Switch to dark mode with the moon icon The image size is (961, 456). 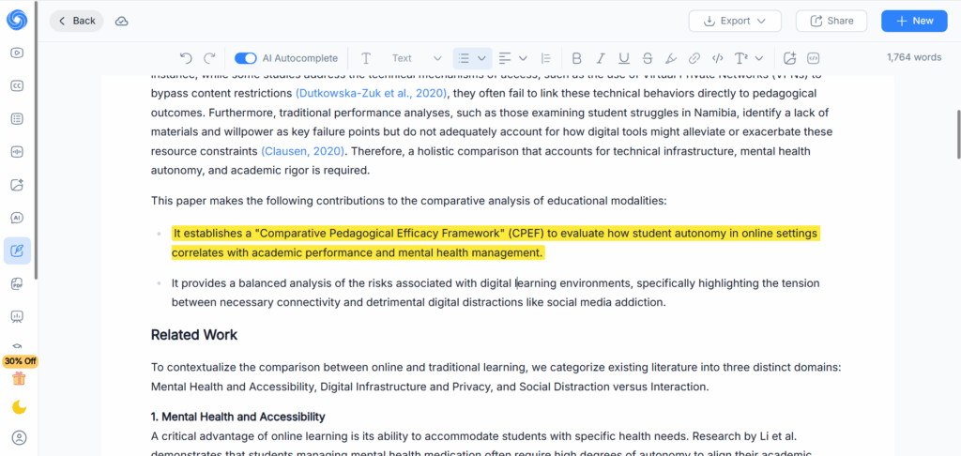tap(20, 407)
